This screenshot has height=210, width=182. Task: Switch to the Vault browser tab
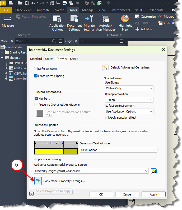(x=20, y=41)
